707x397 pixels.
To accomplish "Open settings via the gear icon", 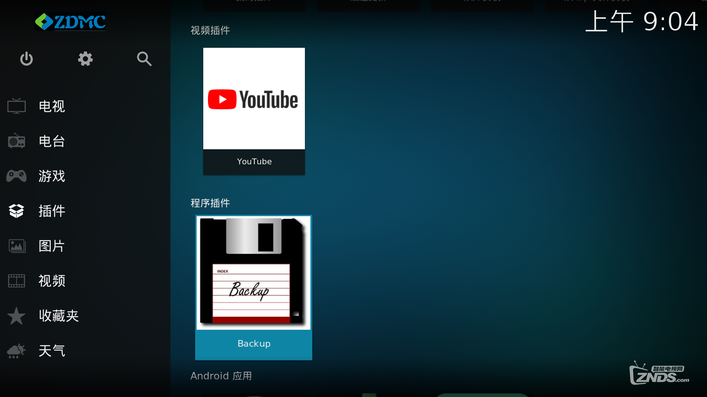I will pyautogui.click(x=85, y=59).
